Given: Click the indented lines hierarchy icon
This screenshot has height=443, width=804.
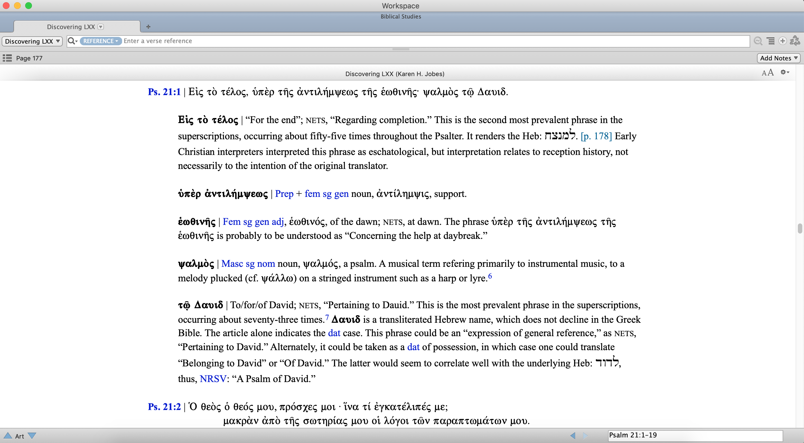Looking at the screenshot, I should pyautogui.click(x=771, y=41).
